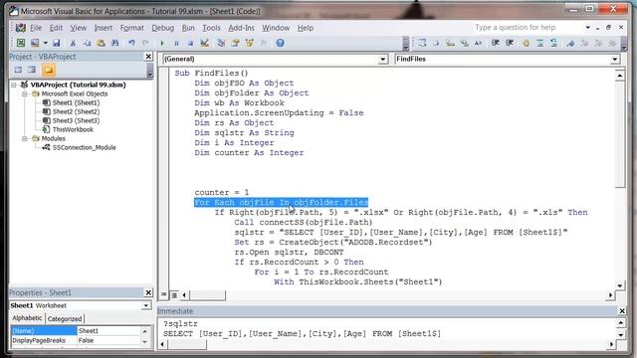Indent the selected code
The width and height of the screenshot is (637, 358).
[x=496, y=43]
